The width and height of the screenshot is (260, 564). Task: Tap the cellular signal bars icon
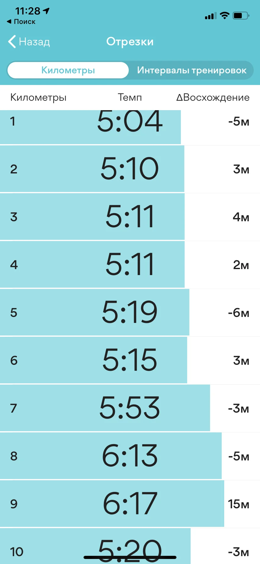coord(210,16)
